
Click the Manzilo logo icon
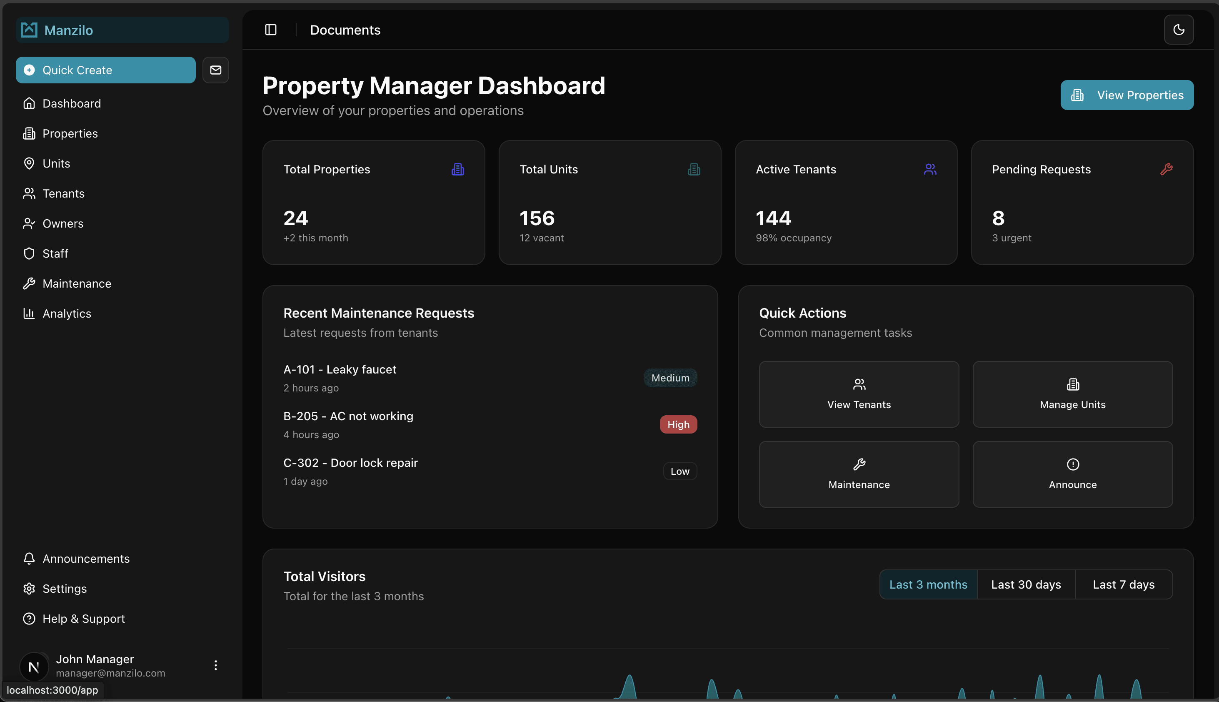(x=30, y=30)
